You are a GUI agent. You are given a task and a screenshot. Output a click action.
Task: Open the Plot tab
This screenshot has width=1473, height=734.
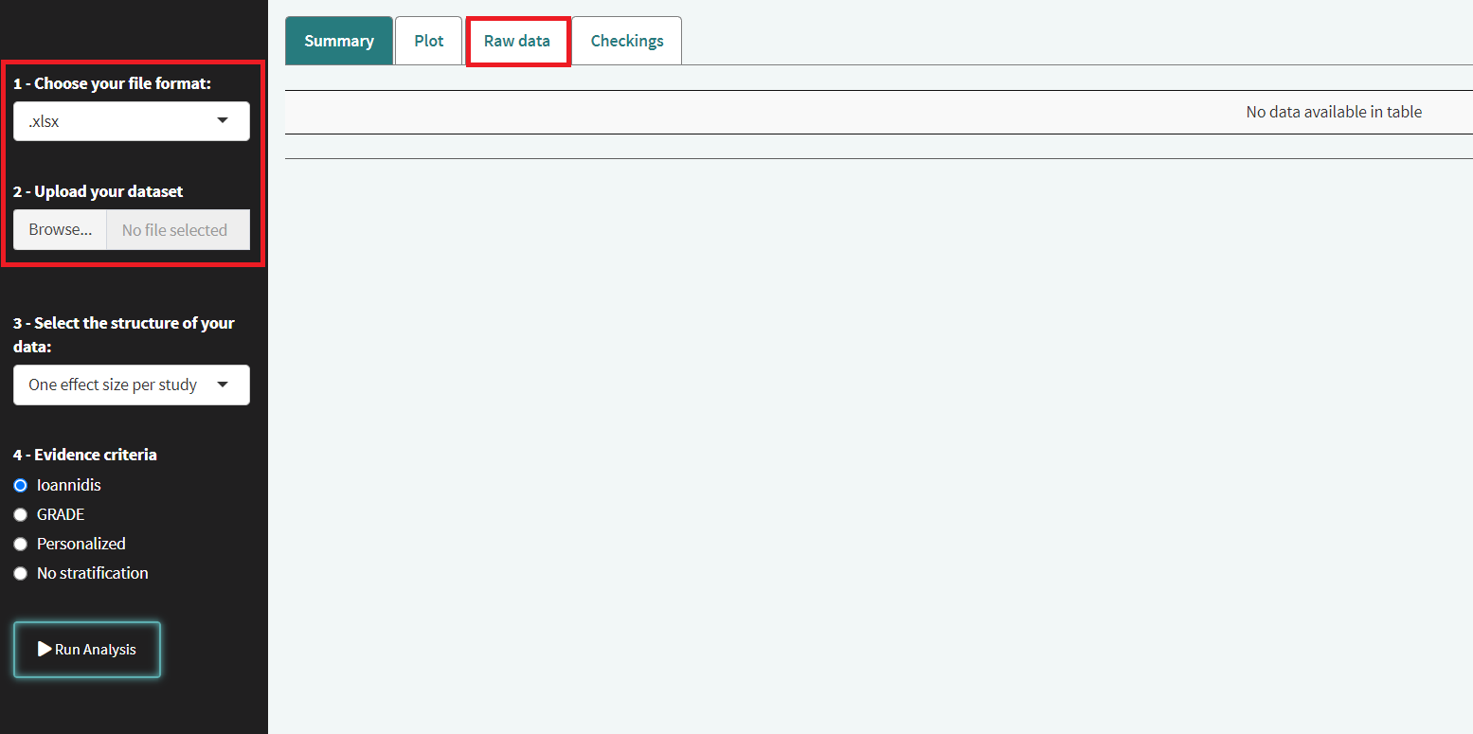[x=428, y=41]
